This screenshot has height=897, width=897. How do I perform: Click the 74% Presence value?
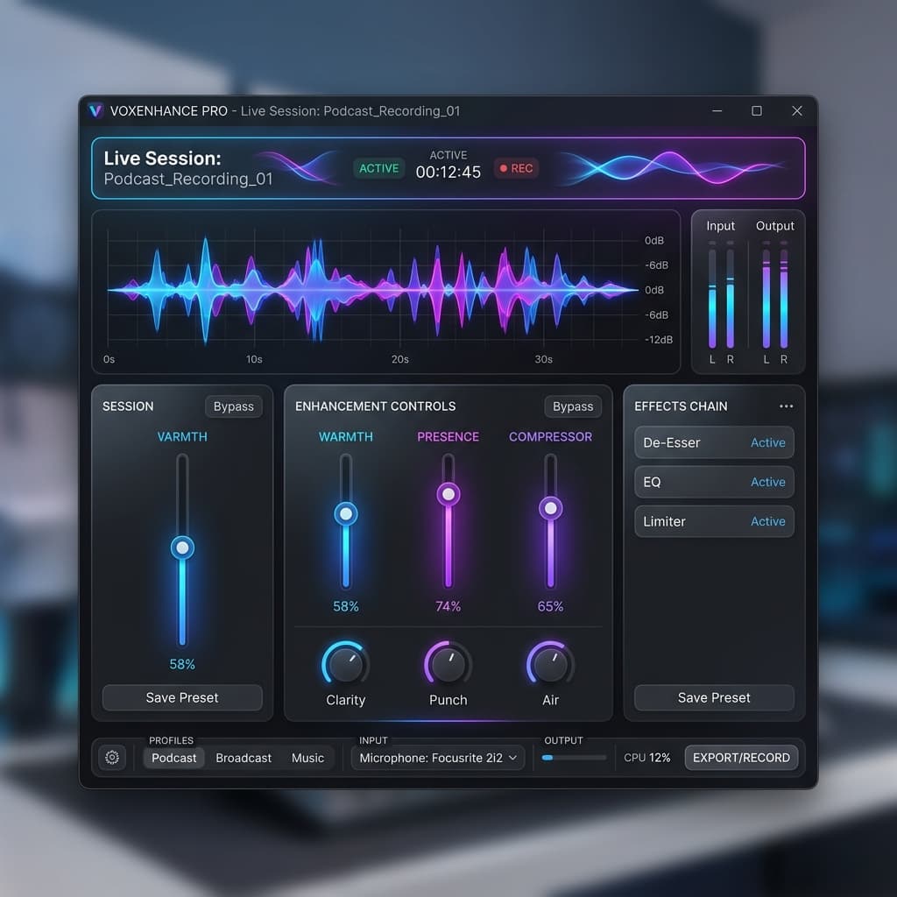[448, 606]
